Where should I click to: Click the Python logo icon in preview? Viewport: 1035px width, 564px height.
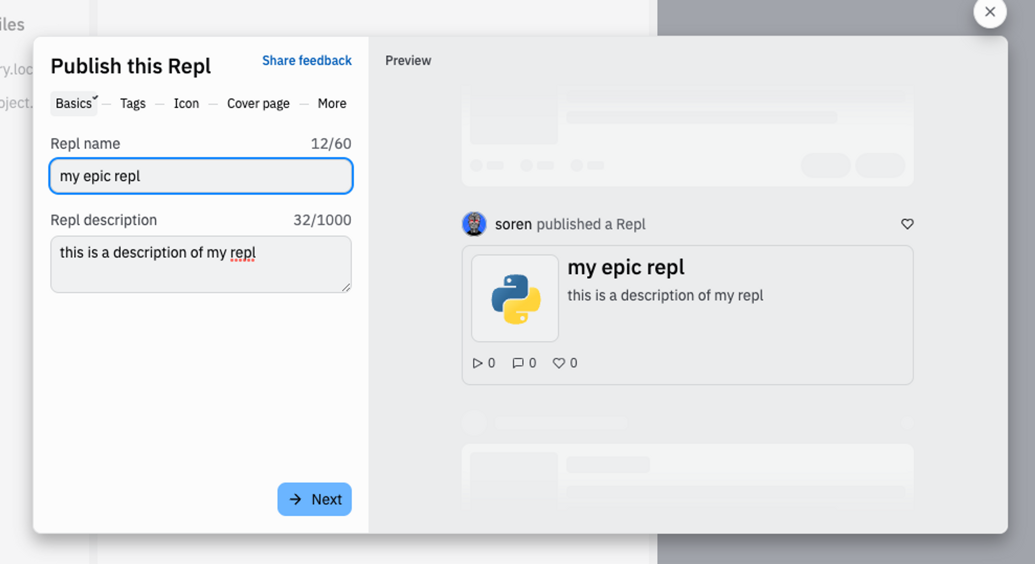(516, 299)
